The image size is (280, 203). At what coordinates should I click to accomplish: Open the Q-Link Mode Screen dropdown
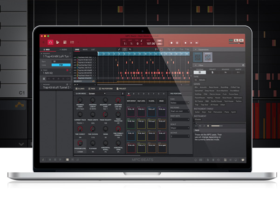pyautogui.click(x=97, y=94)
